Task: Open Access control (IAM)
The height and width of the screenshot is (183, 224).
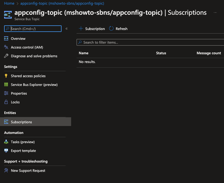Action: (x=27, y=47)
